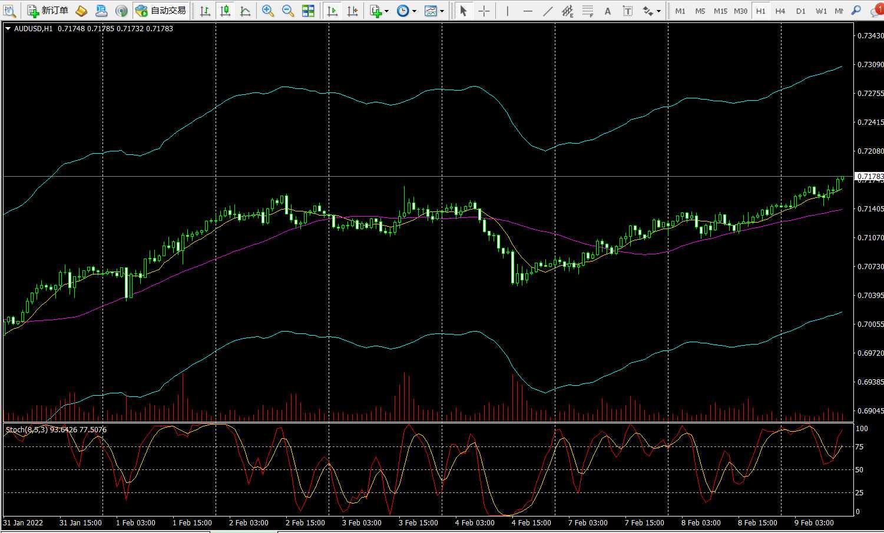This screenshot has height=533, width=884.
Task: Switch to candlestick chart display
Action: tap(225, 11)
